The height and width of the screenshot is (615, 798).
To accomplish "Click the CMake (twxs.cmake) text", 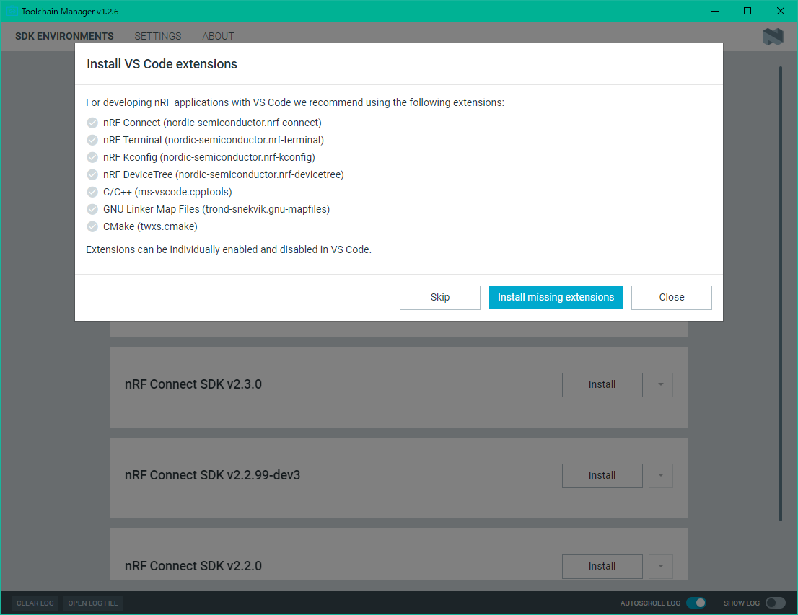I will 150,226.
